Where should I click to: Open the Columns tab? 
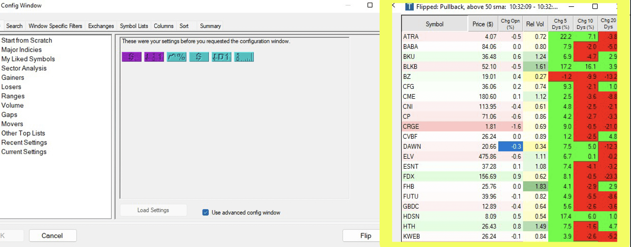tap(164, 26)
